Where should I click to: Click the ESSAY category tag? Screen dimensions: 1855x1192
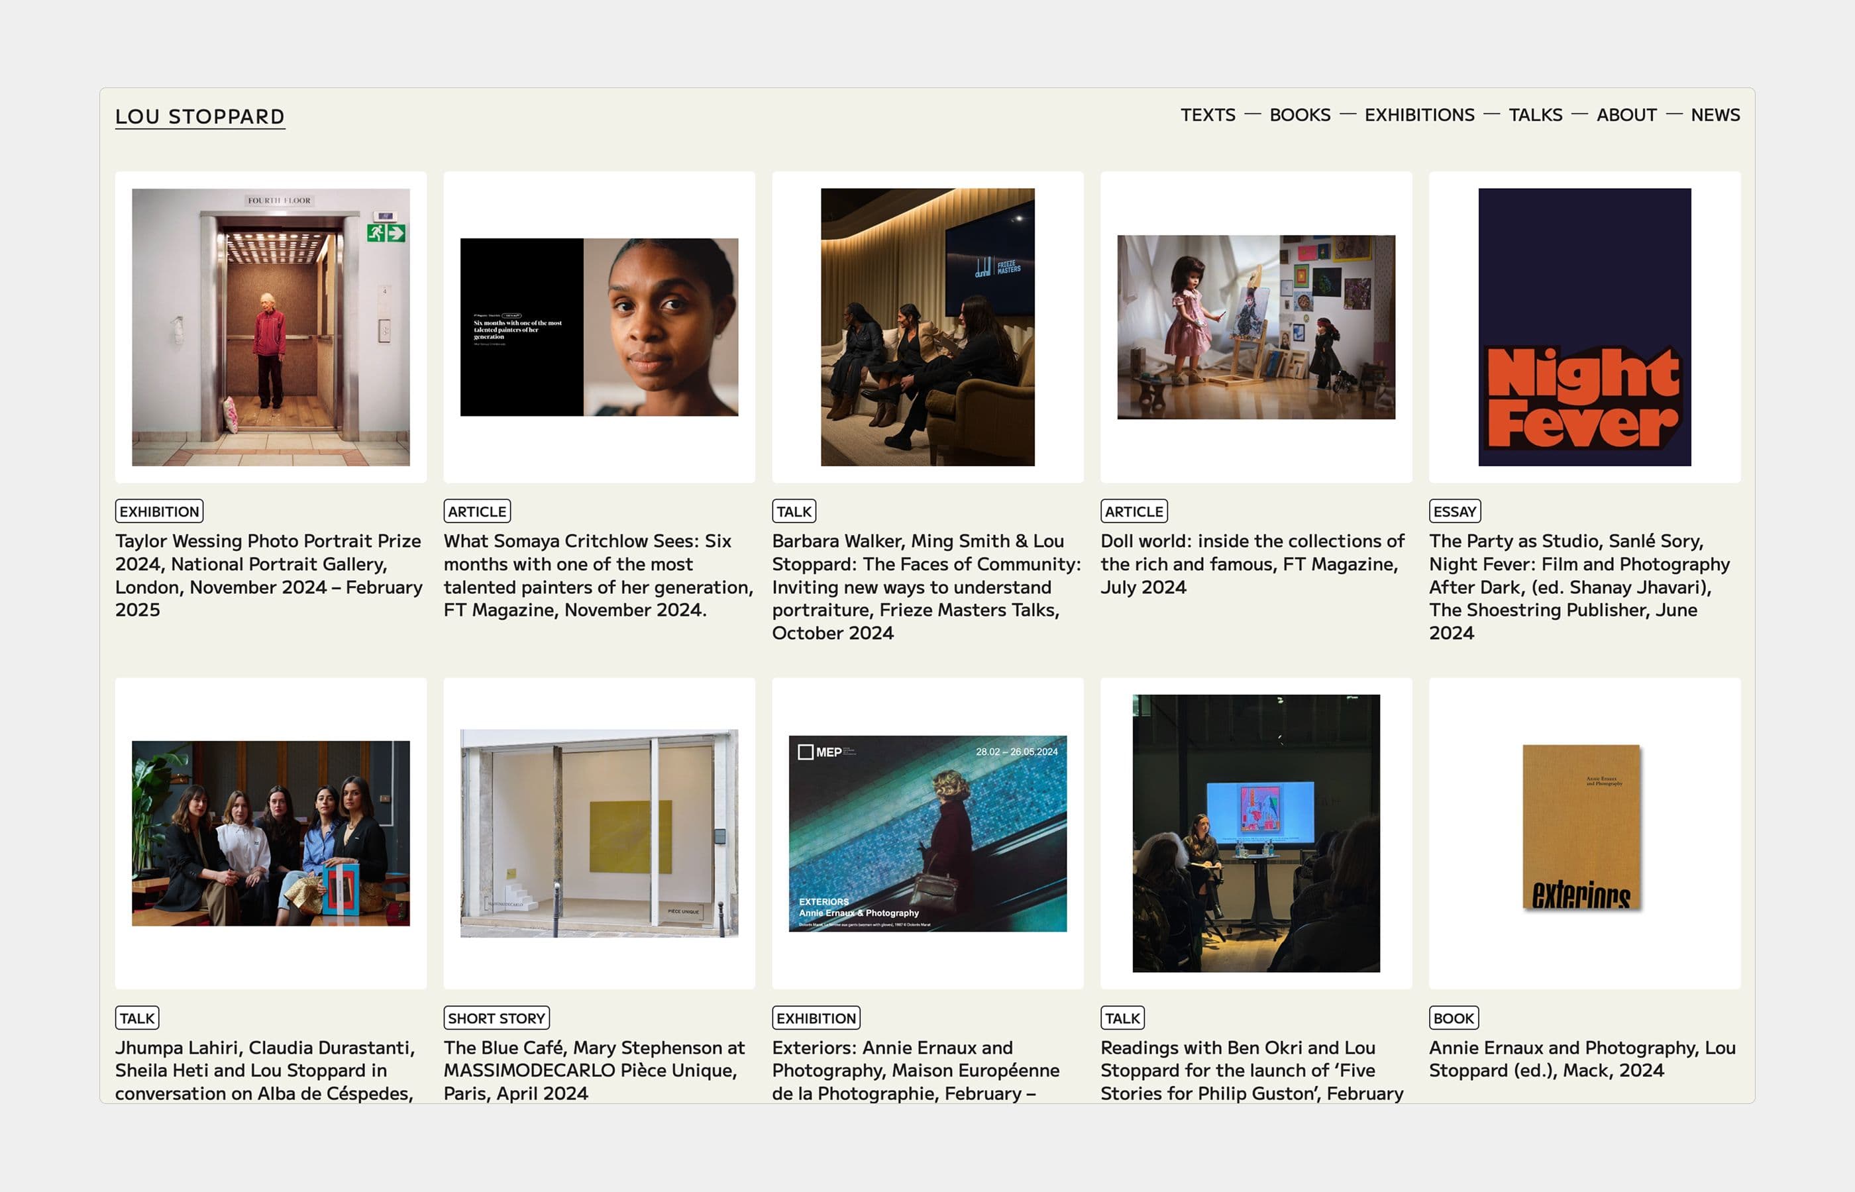[1453, 511]
